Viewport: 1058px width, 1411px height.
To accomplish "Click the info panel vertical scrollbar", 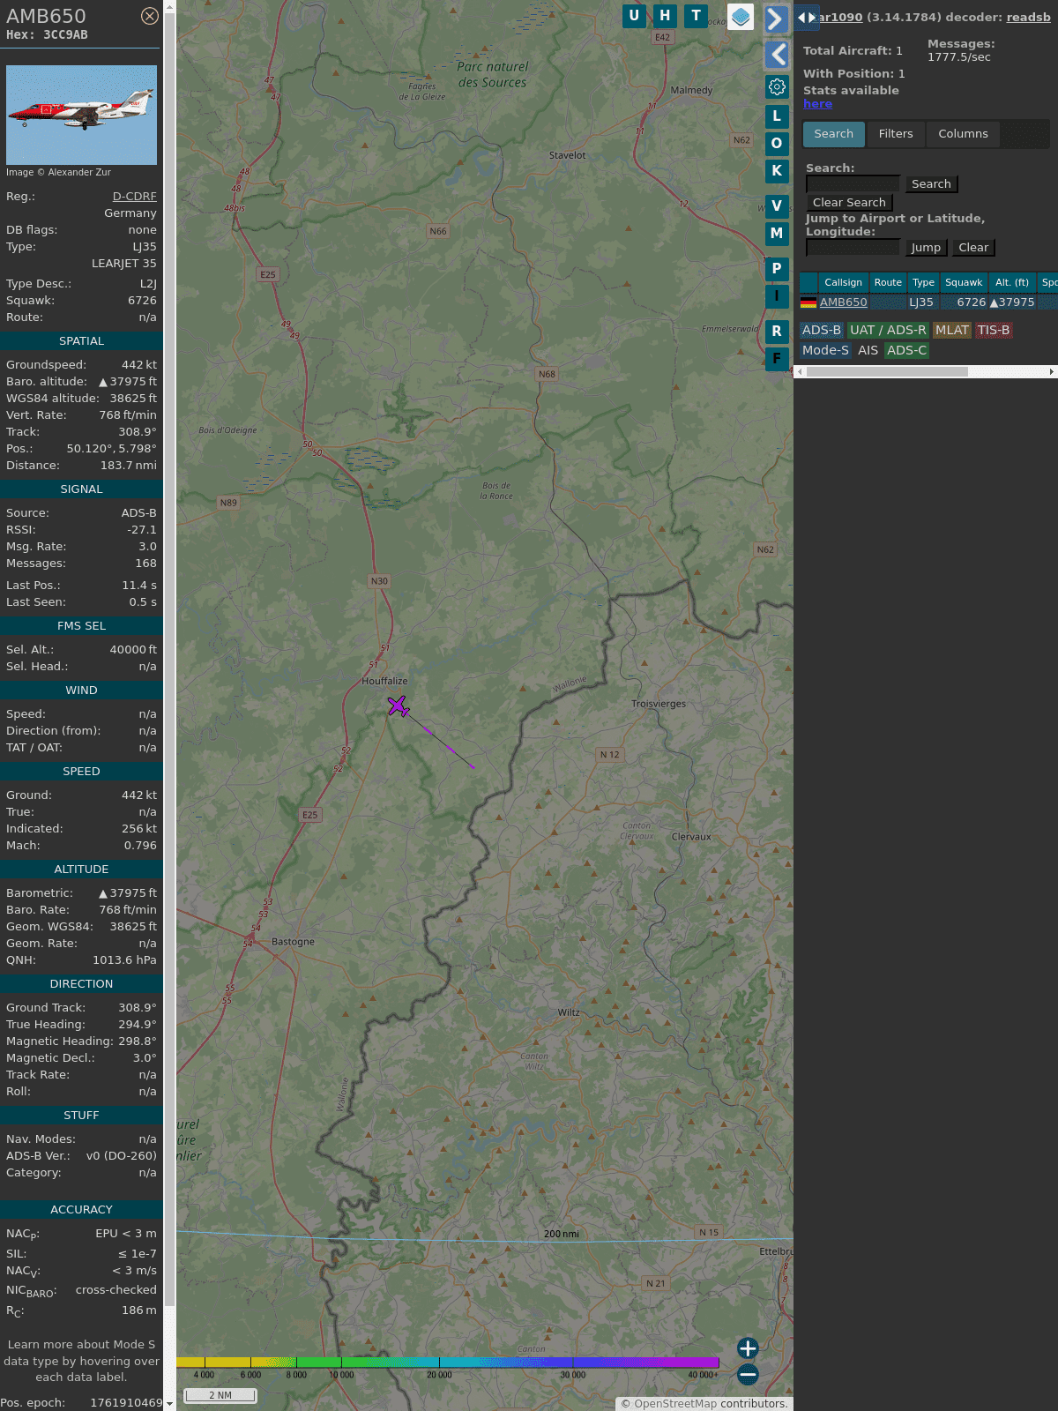I will tap(170, 661).
